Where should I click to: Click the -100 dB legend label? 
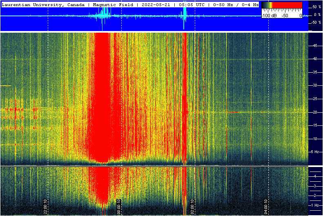(x=268, y=16)
